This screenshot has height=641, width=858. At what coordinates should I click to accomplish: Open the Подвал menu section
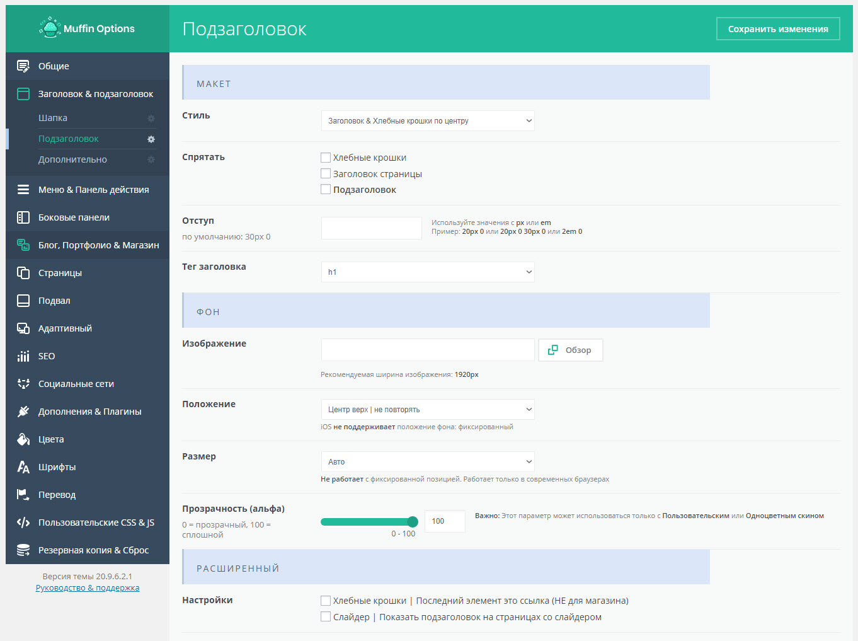(54, 301)
